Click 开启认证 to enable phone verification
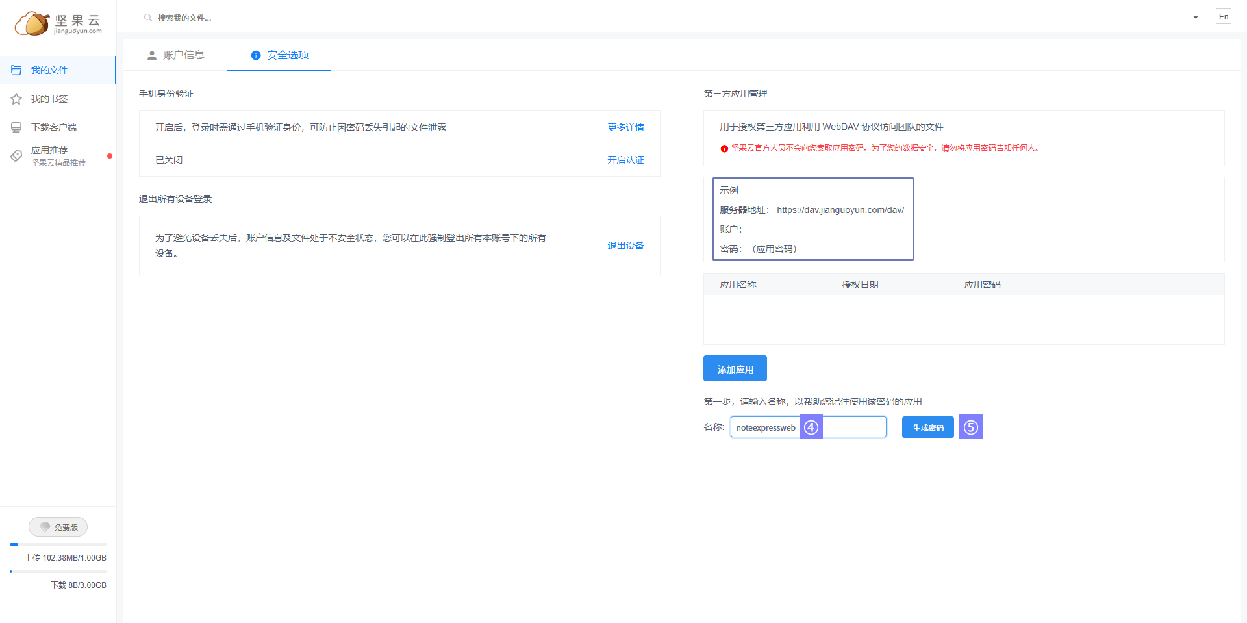 coord(625,160)
